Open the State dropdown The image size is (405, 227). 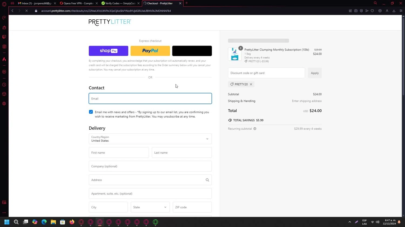click(x=150, y=207)
